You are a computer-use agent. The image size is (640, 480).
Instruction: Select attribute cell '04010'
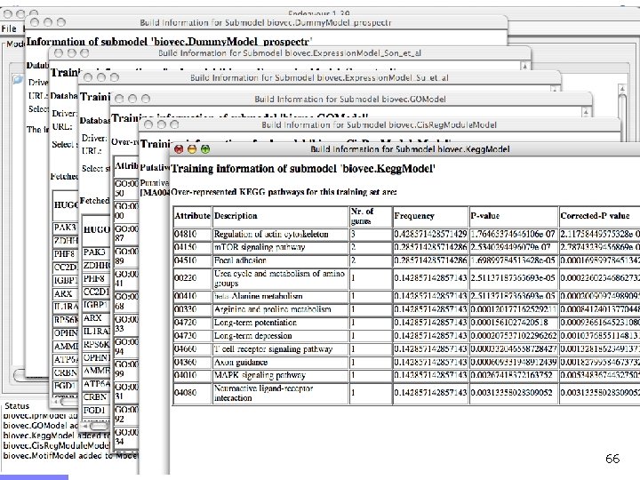point(192,375)
